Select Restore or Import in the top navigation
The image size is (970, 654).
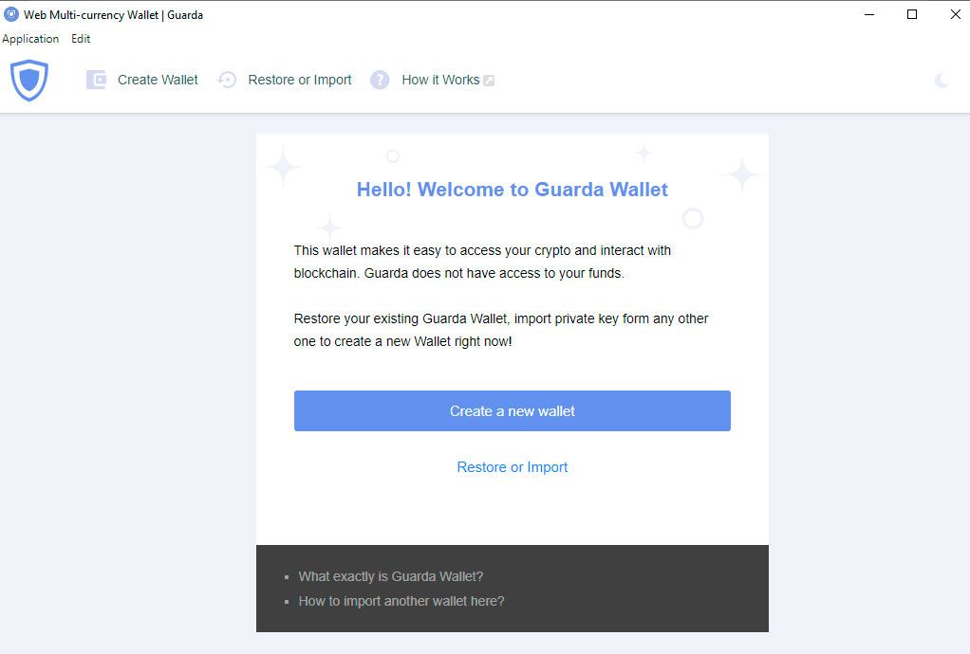pyautogui.click(x=299, y=80)
